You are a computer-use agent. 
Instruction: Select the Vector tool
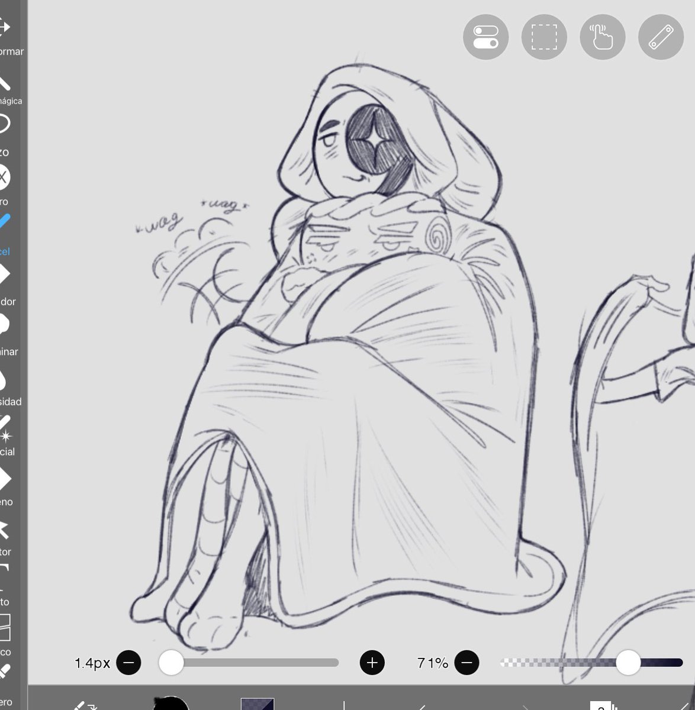coord(5,535)
